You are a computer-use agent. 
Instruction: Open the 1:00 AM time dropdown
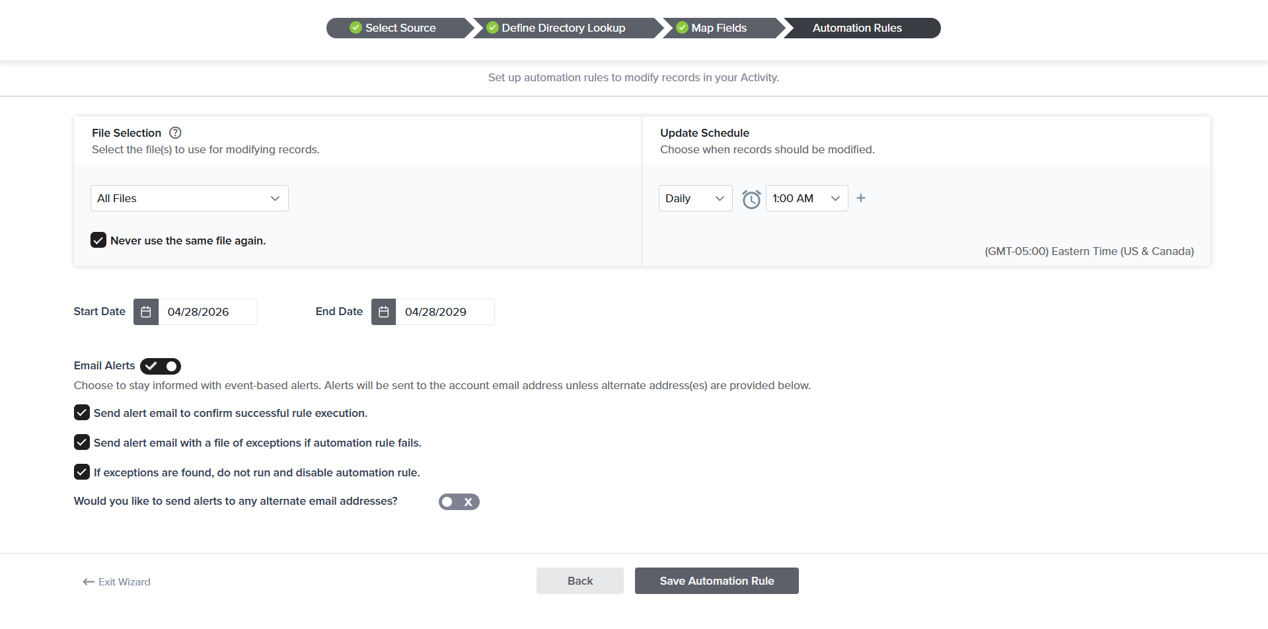(806, 198)
